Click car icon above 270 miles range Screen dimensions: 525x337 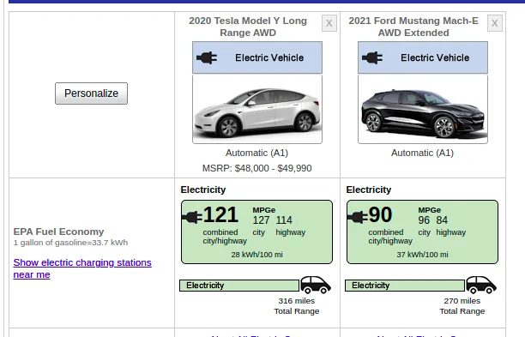click(x=481, y=285)
